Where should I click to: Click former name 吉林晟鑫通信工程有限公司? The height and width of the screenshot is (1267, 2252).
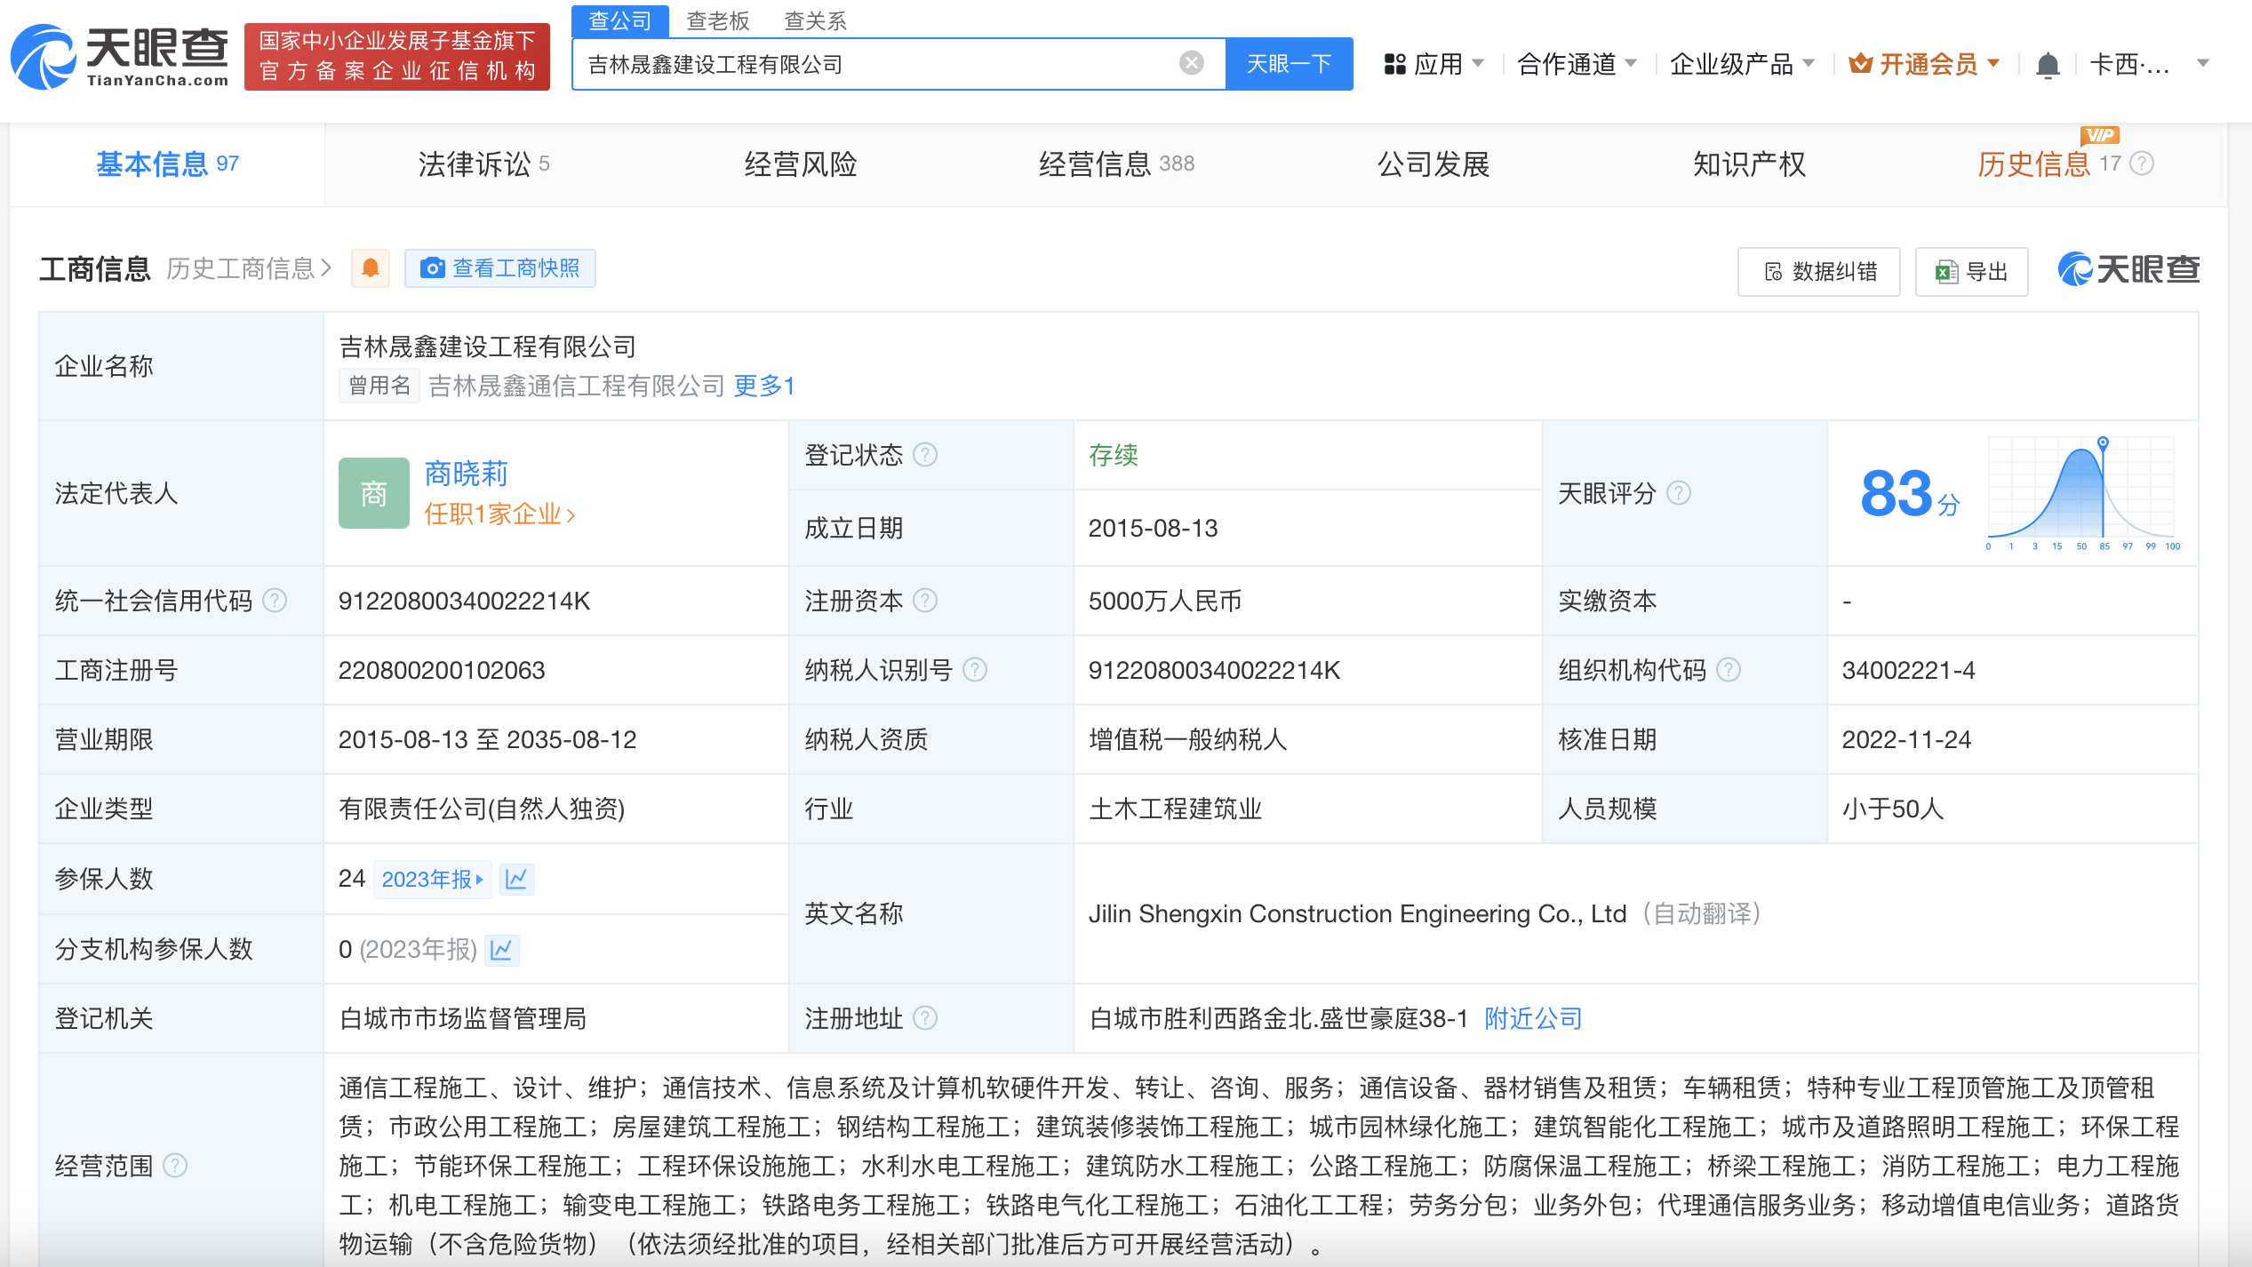(x=577, y=386)
